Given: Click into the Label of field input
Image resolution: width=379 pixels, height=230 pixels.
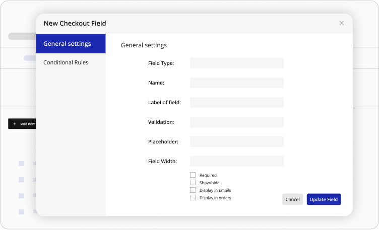Looking at the screenshot, I should point(236,103).
